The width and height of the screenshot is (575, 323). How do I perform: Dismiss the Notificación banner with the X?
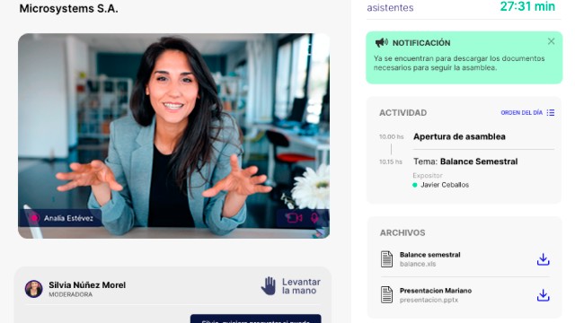pos(551,41)
